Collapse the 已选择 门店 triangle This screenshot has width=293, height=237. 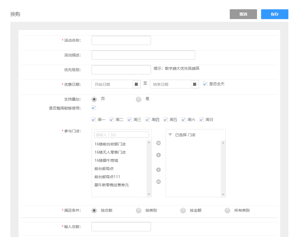click(170, 135)
